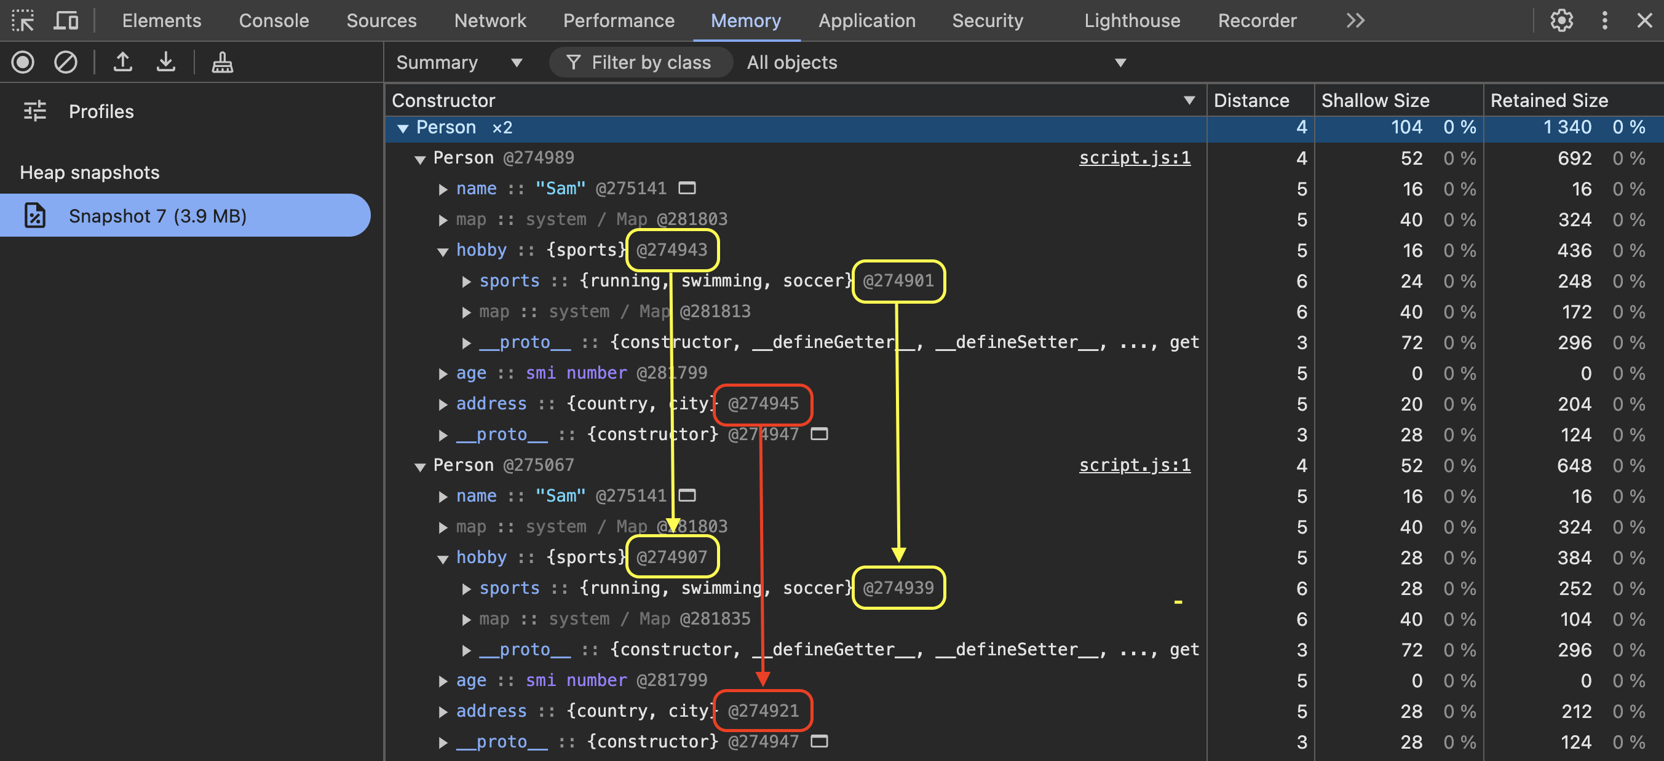Click the collect garbage broom icon

(222, 63)
